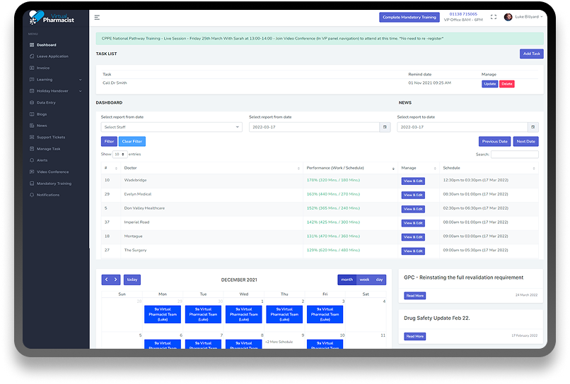Click the Holiday Handover sidebar icon
The height and width of the screenshot is (384, 570).
click(32, 91)
